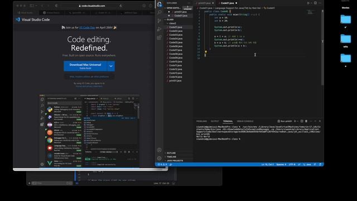Open the download options dropdown arrow on webpage
The height and width of the screenshot is (201, 357).
point(110,66)
